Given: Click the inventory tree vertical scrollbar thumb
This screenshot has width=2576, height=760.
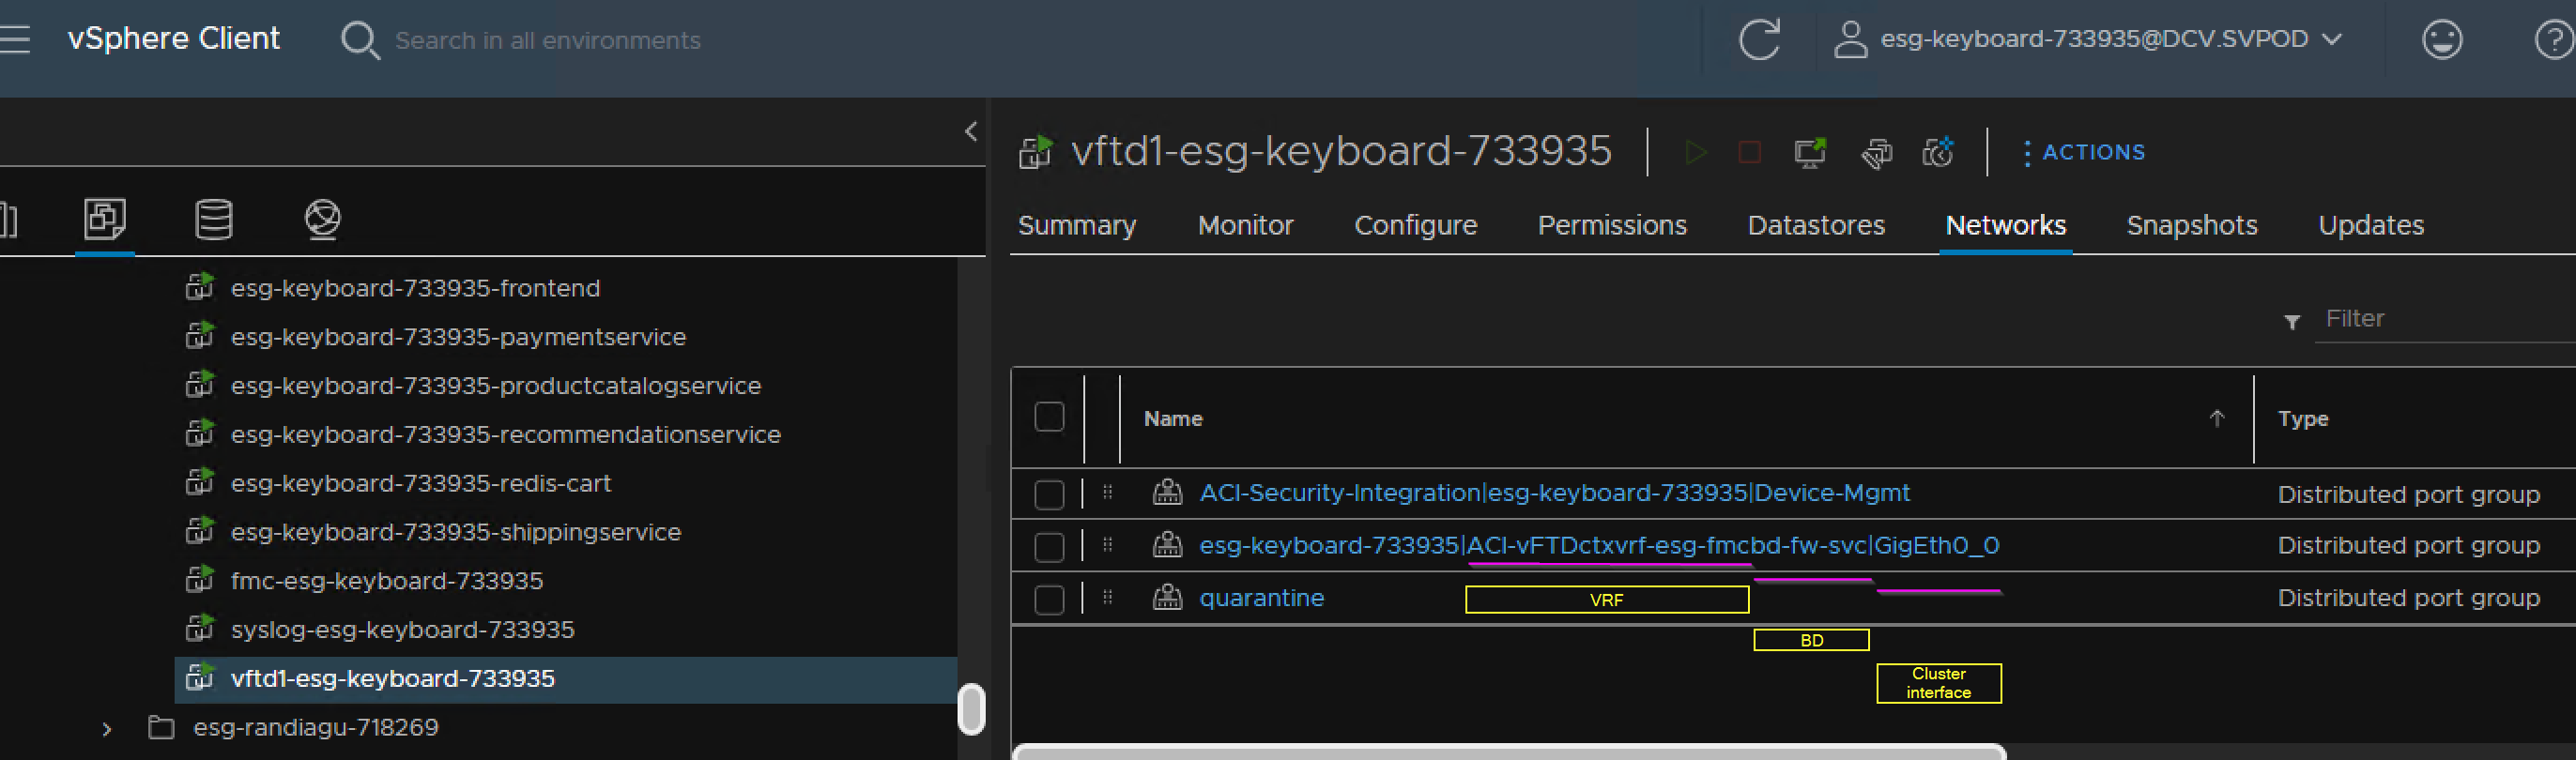Looking at the screenshot, I should pyautogui.click(x=971, y=708).
